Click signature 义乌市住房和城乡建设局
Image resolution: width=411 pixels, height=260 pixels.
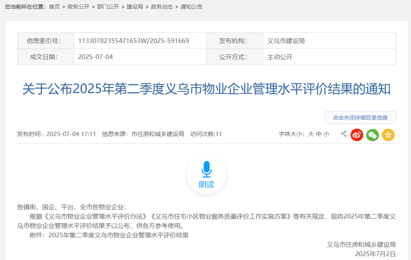[x=361, y=245]
